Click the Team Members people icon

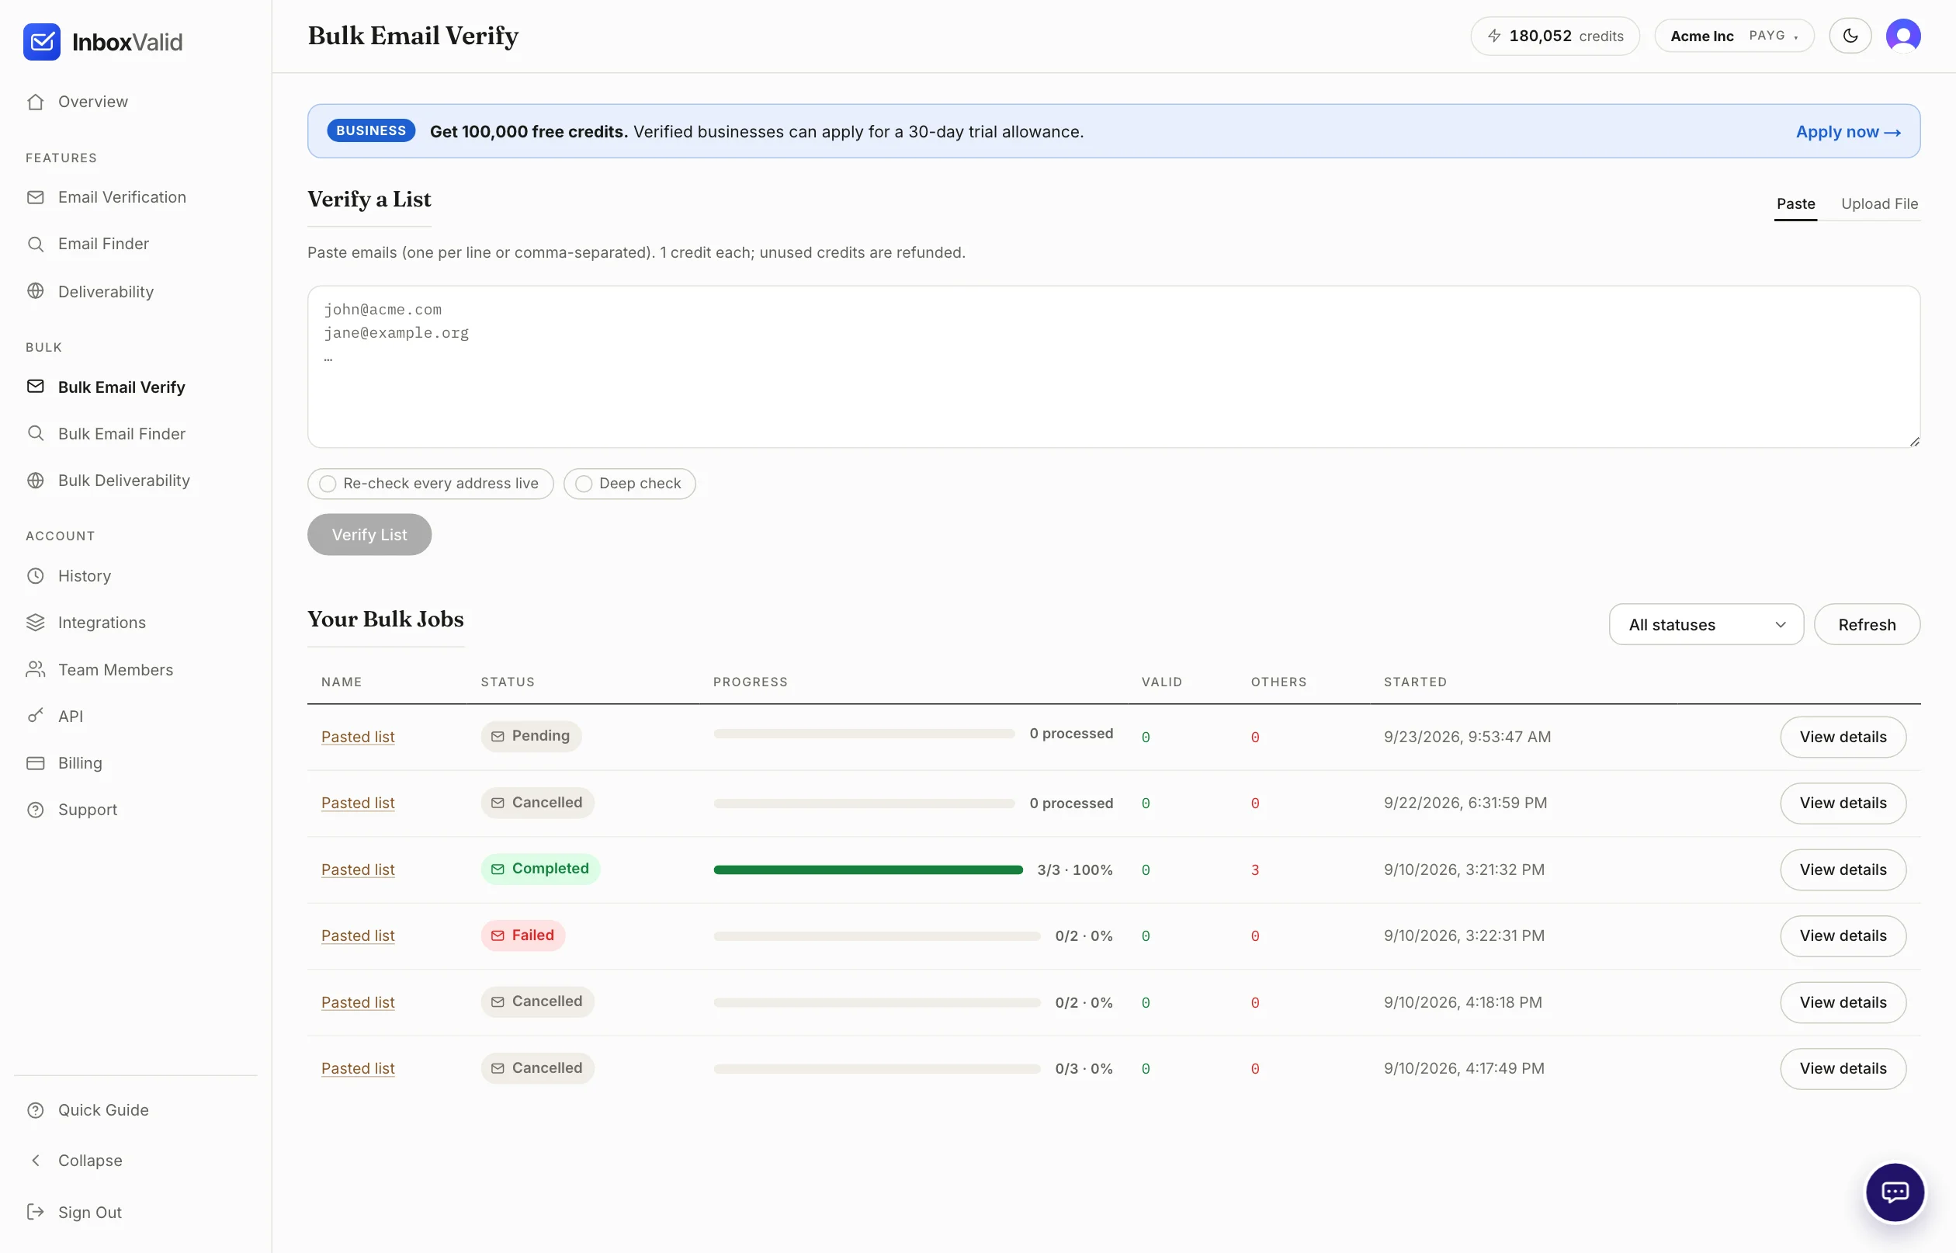point(35,670)
